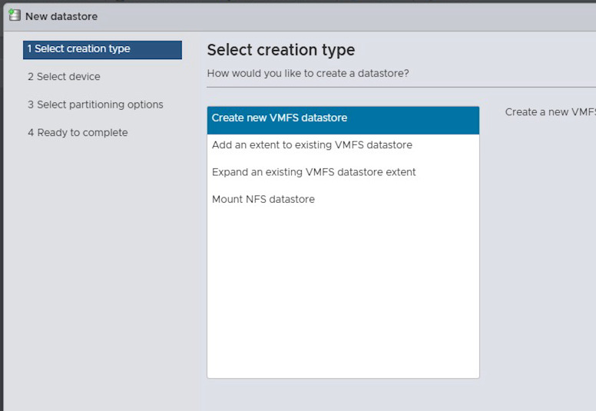Pick Expand an existing VMFS datastore extent
The image size is (596, 411).
click(x=343, y=172)
